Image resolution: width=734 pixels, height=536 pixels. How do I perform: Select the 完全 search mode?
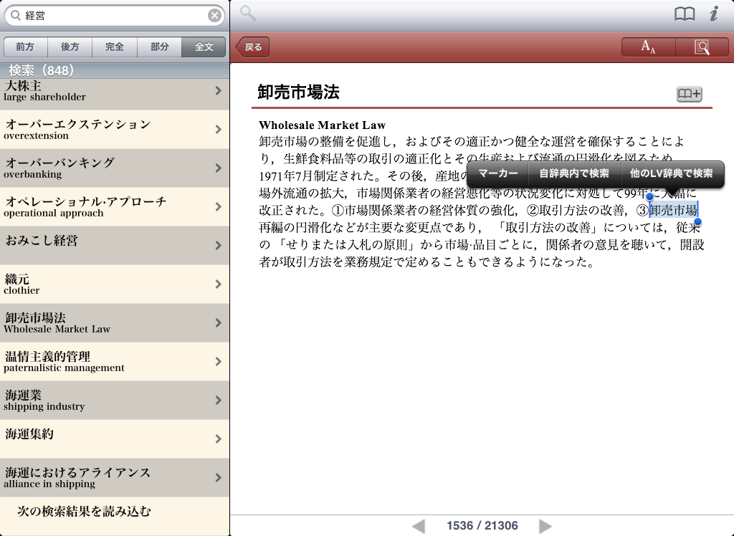115,47
